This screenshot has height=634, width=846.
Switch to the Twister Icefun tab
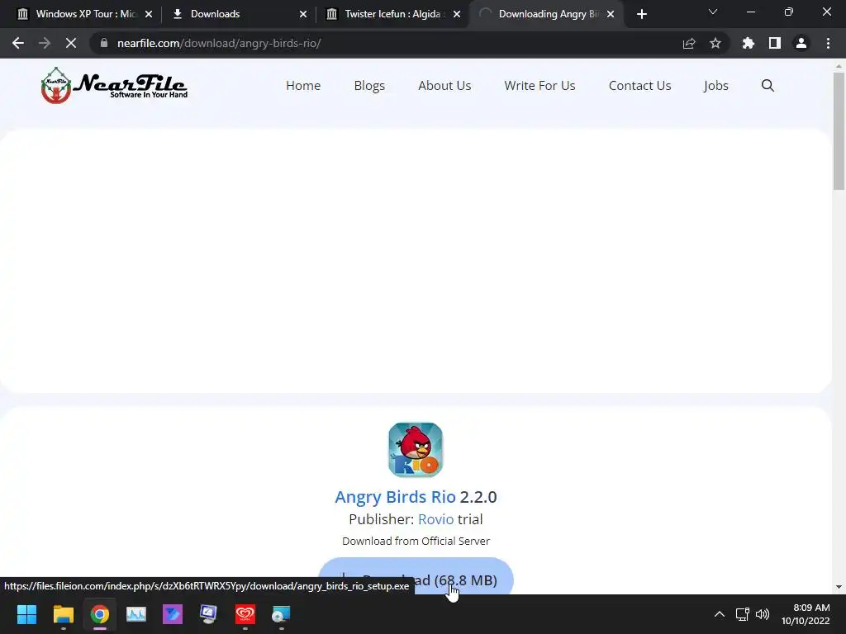[x=392, y=14]
